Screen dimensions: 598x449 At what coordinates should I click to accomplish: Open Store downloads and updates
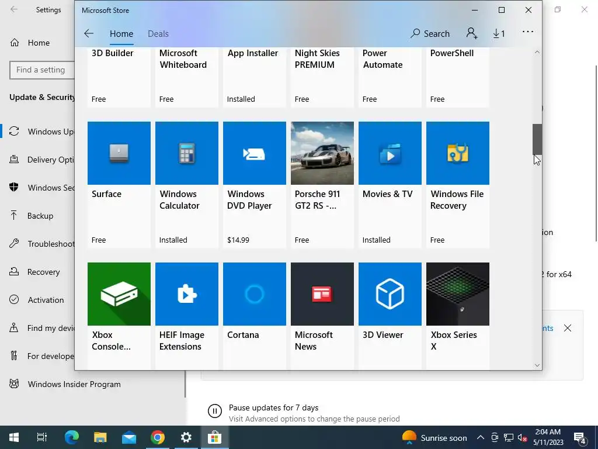coord(499,33)
